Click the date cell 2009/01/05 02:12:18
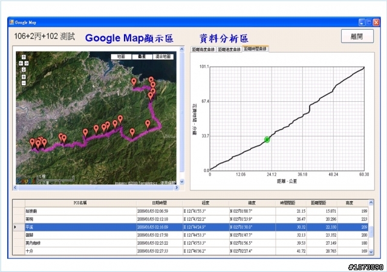 point(160,219)
